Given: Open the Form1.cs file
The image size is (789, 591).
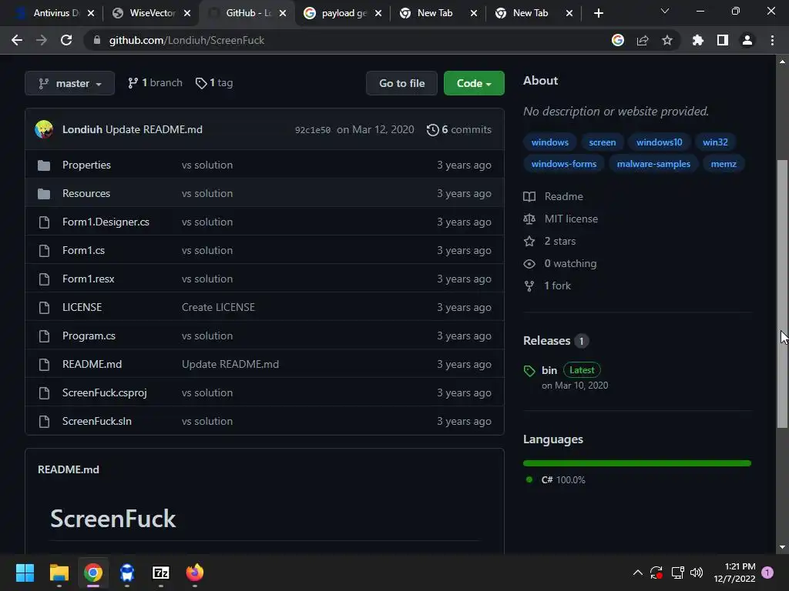Looking at the screenshot, I should pos(83,250).
